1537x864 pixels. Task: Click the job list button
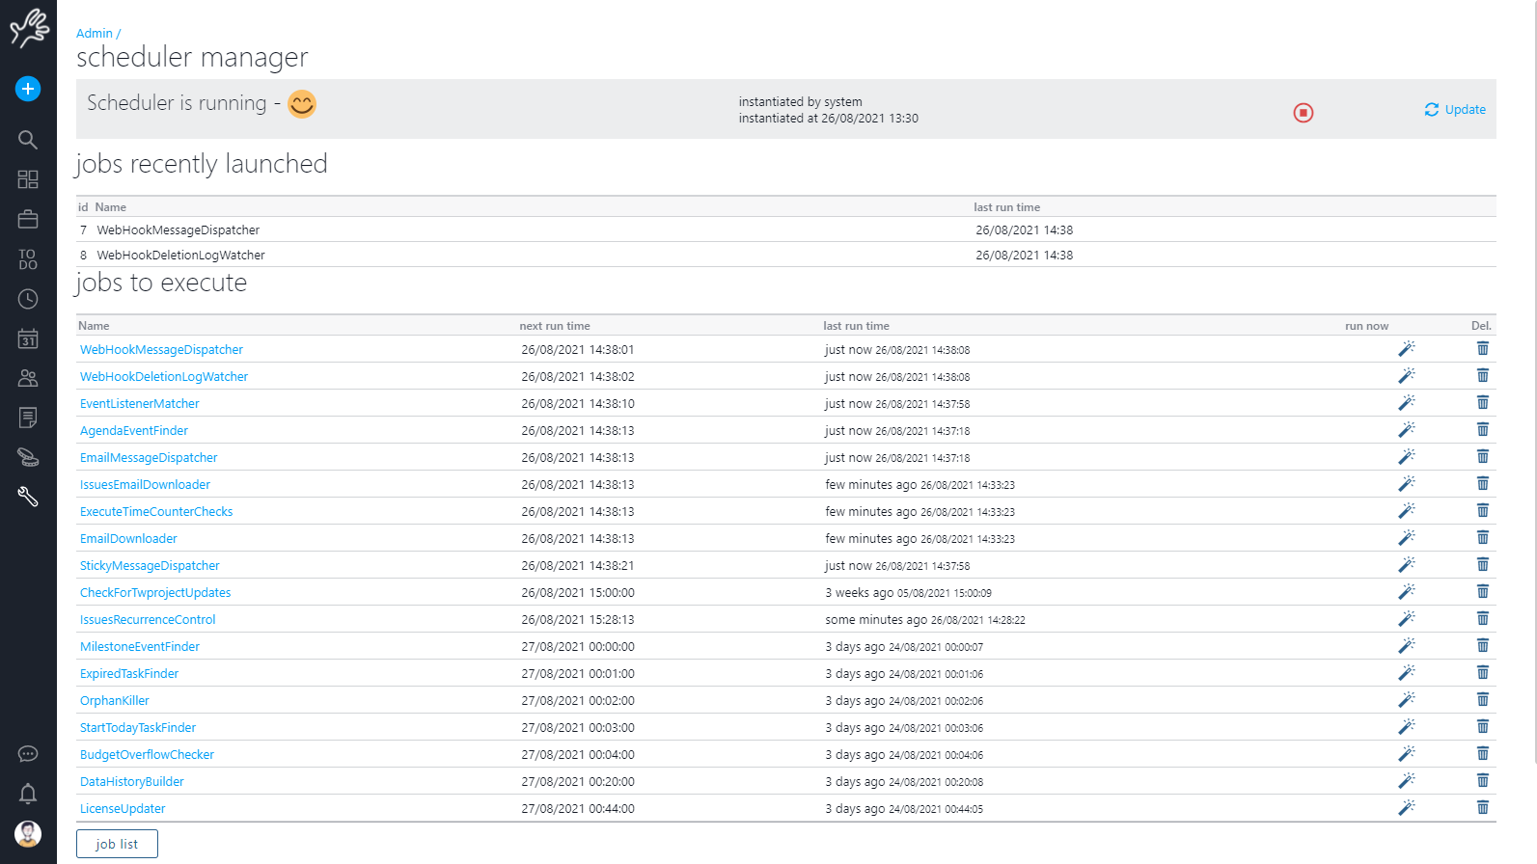117,844
